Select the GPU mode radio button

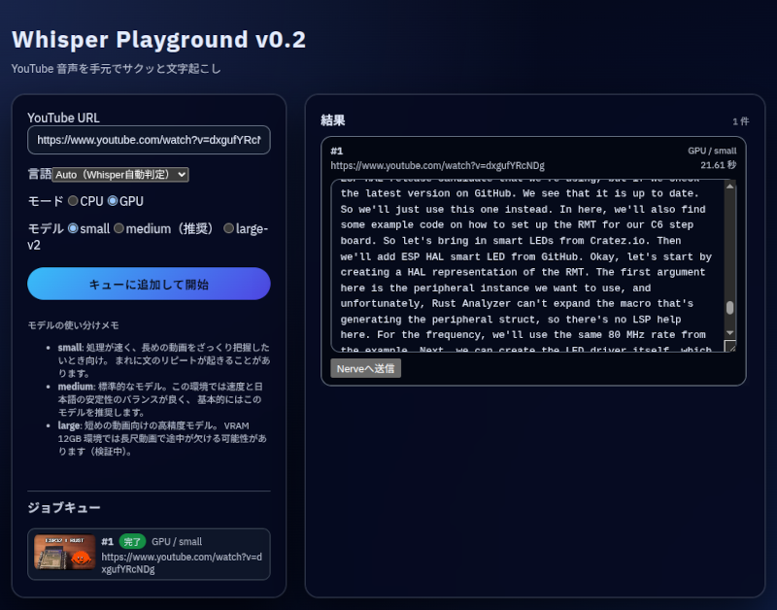click(113, 201)
